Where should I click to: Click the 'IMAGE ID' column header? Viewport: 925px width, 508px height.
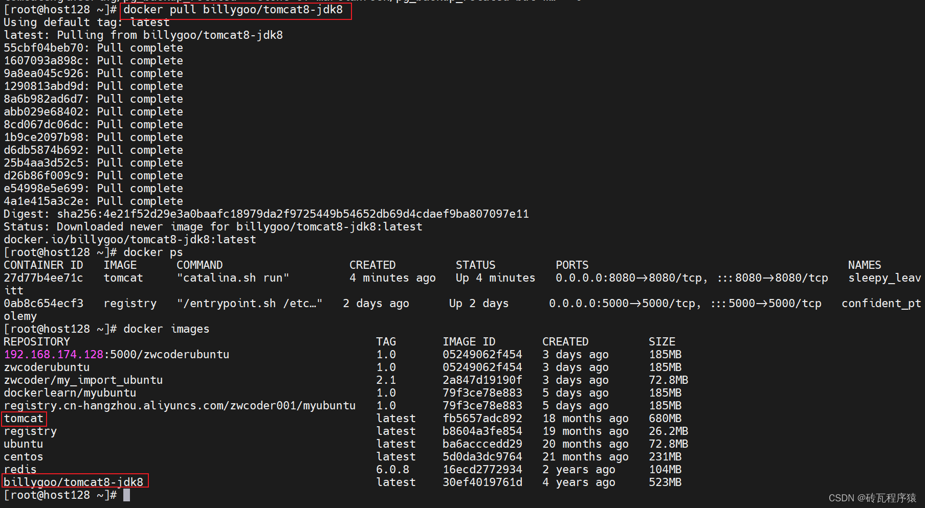pos(469,342)
